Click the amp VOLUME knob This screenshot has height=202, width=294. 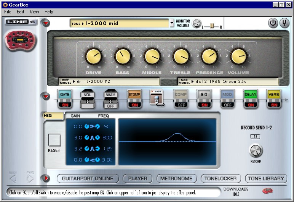(x=239, y=56)
